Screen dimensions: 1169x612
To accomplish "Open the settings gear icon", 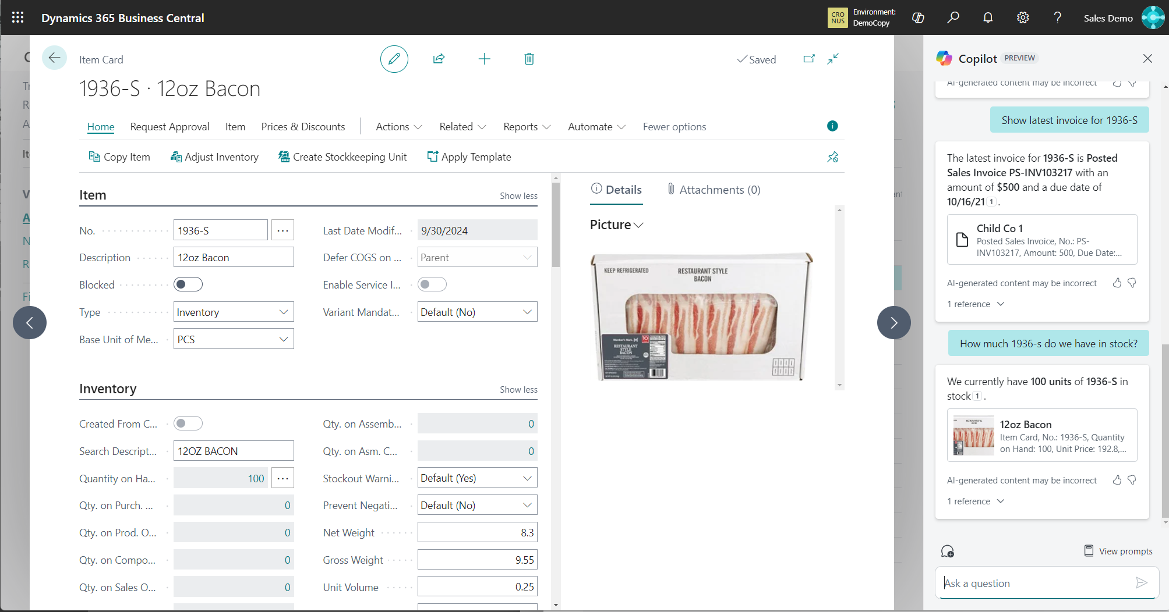I will [1023, 17].
